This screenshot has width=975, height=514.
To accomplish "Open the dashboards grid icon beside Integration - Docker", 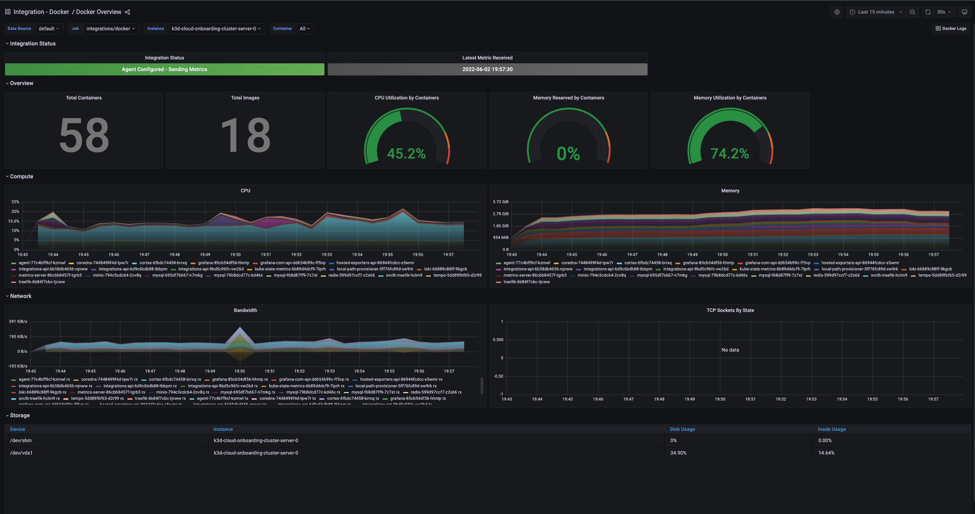I will 8,12.
